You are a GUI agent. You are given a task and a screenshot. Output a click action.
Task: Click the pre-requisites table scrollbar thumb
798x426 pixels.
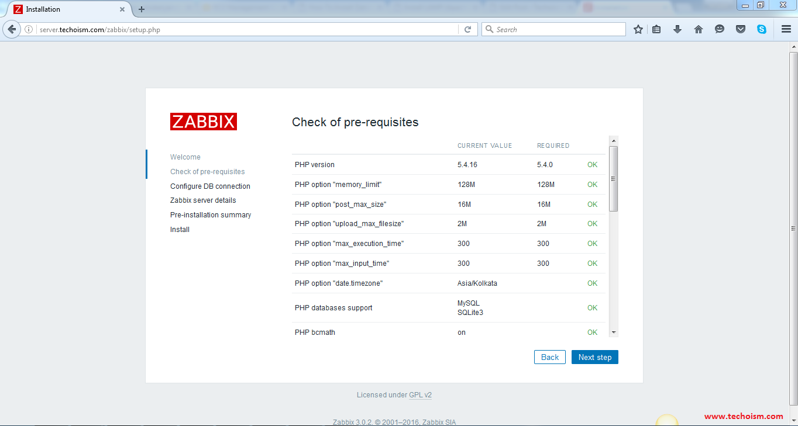[614, 178]
